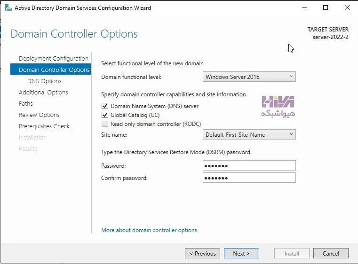Click the wizard icon in the title bar
The width and height of the screenshot is (358, 264).
(8, 8)
